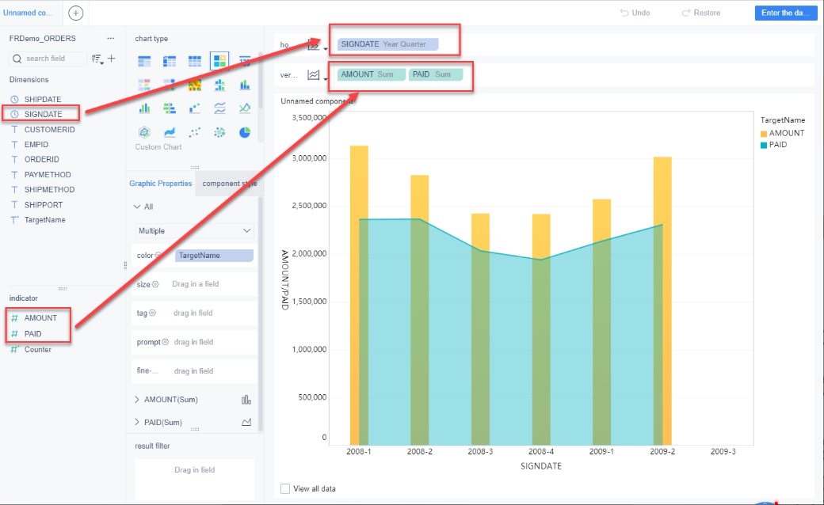Click the TargetName color field pill
This screenshot has height=505, width=824.
pyautogui.click(x=215, y=256)
